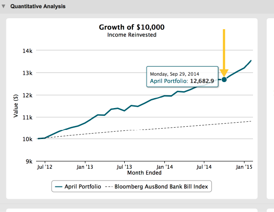This screenshot has width=274, height=212.
Task: Click the Jan '15 x-axis label
Action: [x=244, y=167]
